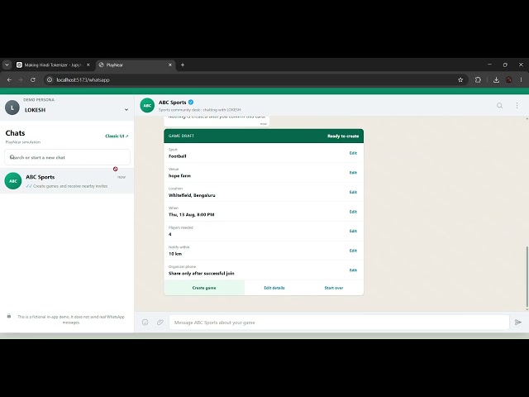Screen dimensions: 529x397
Task: Click the chat vertical scrollbar thumb
Action: tap(527, 277)
